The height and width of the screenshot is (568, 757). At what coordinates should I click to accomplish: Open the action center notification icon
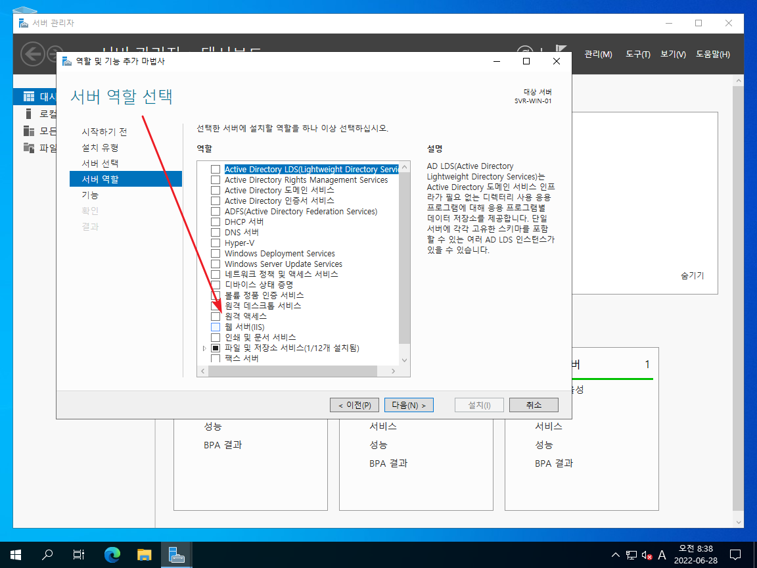pyautogui.click(x=735, y=554)
